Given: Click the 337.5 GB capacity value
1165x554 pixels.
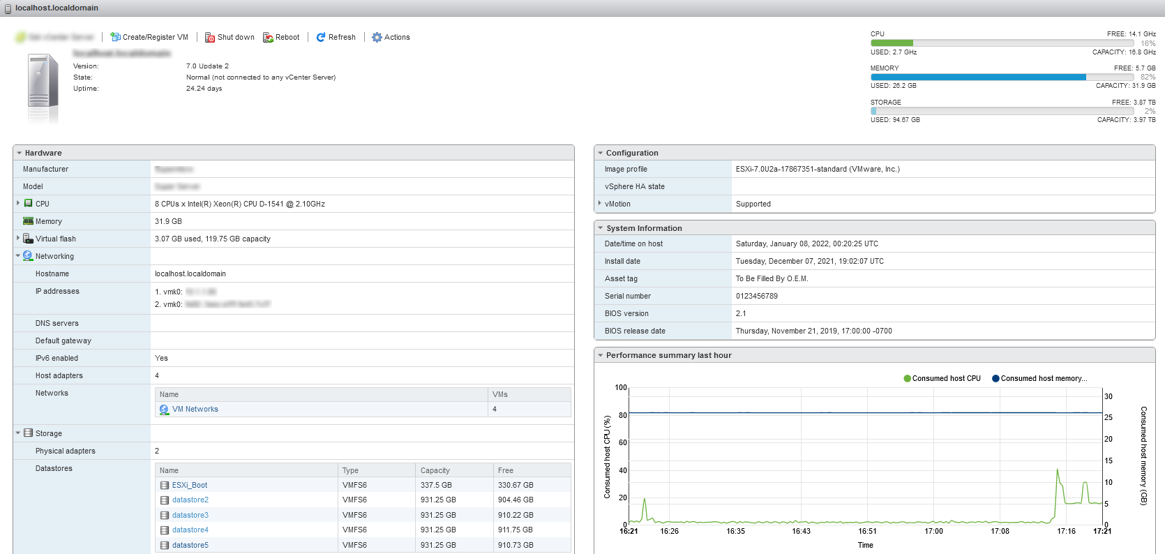Looking at the screenshot, I should (x=436, y=485).
